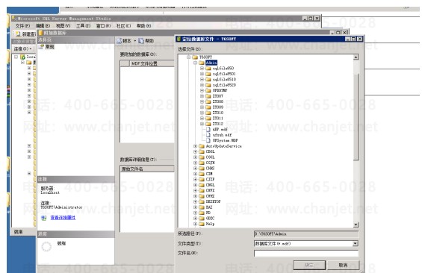
Task: Click the localhost server icon in Object Explorer
Action: (x=23, y=57)
